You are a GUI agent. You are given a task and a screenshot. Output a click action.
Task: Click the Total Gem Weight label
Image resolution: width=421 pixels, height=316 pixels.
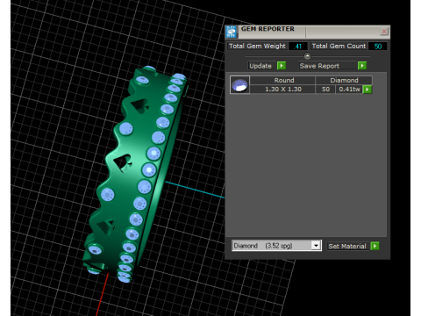coord(257,47)
